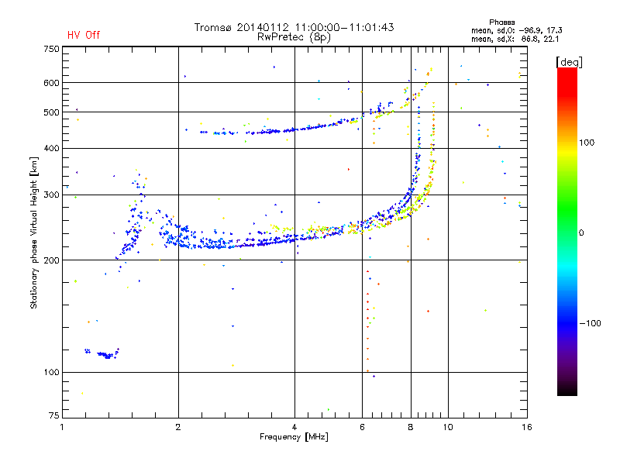Click the frequency axis tick "1"
This screenshot has width=620, height=465.
tap(62, 427)
